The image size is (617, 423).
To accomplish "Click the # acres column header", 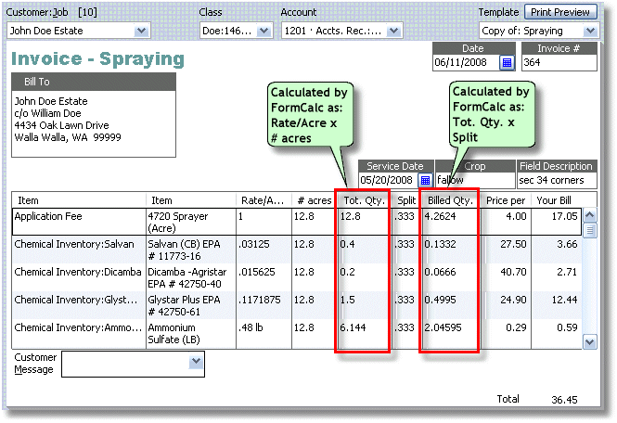I will pyautogui.click(x=314, y=200).
